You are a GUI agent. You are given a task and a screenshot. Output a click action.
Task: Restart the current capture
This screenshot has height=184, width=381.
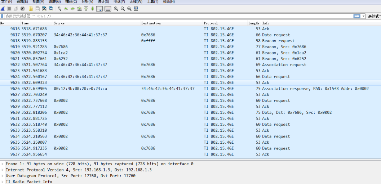(16, 9)
